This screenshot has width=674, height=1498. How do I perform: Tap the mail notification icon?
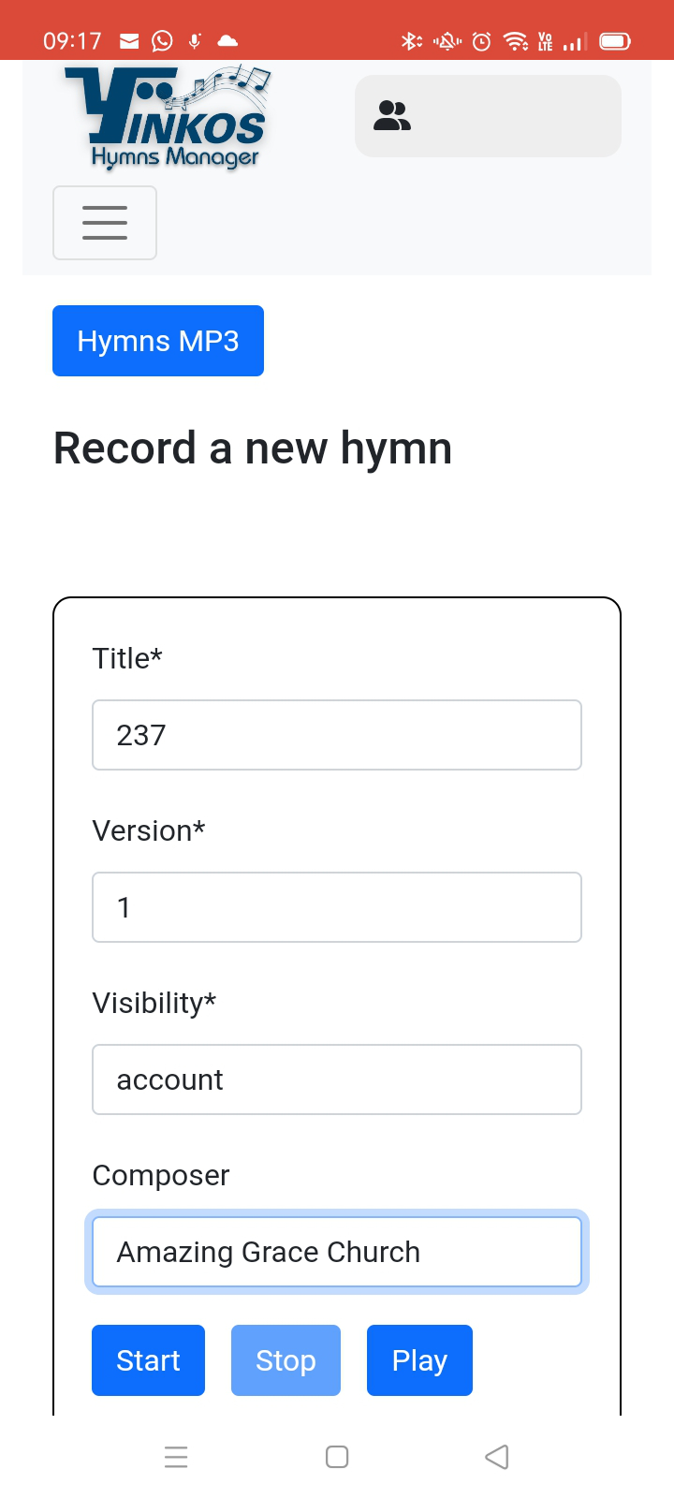[x=129, y=41]
